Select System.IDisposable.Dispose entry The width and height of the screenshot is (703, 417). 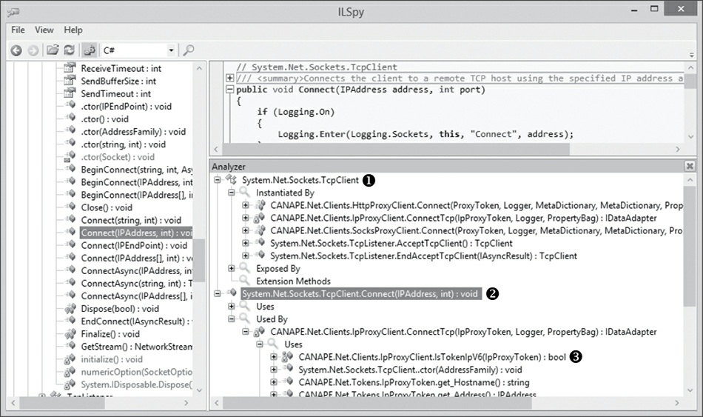[137, 384]
